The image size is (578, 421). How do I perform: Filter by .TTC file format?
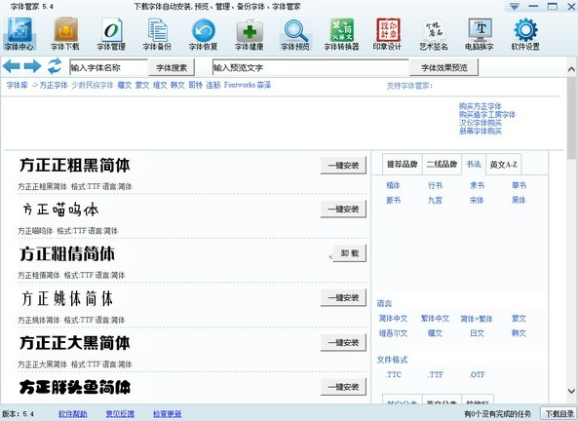click(394, 375)
